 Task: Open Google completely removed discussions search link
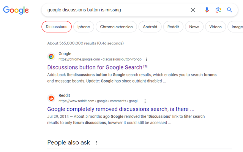click(x=121, y=109)
